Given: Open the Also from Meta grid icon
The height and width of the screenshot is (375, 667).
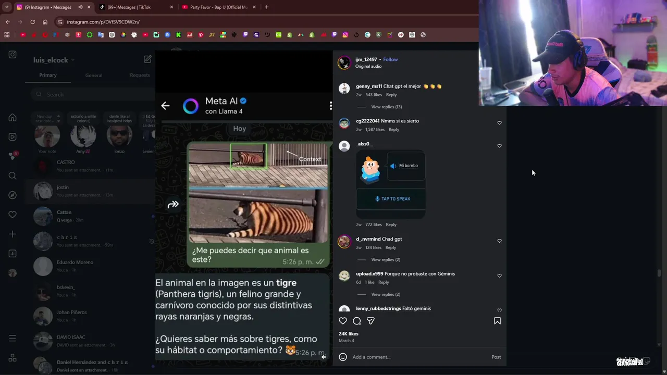Looking at the screenshot, I should click(x=13, y=358).
